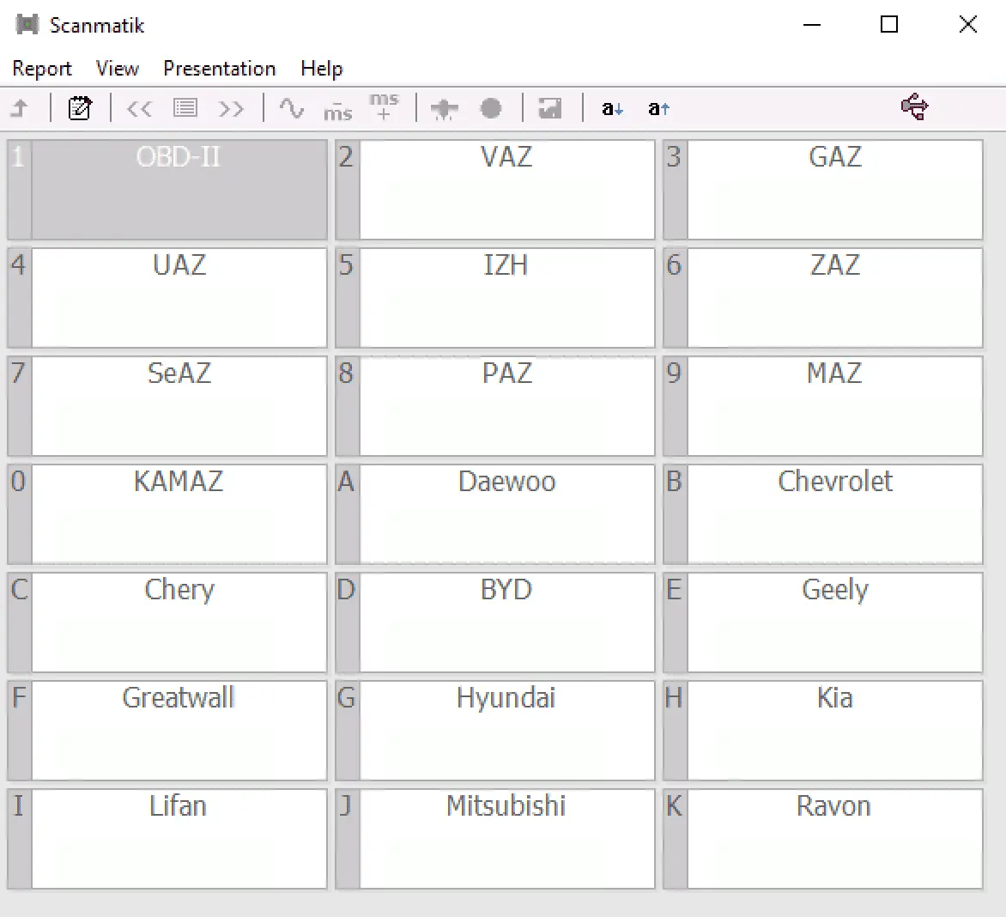Screen dimensions: 1006x917
Task: Click the decrease font size icon
Action: 612,108
